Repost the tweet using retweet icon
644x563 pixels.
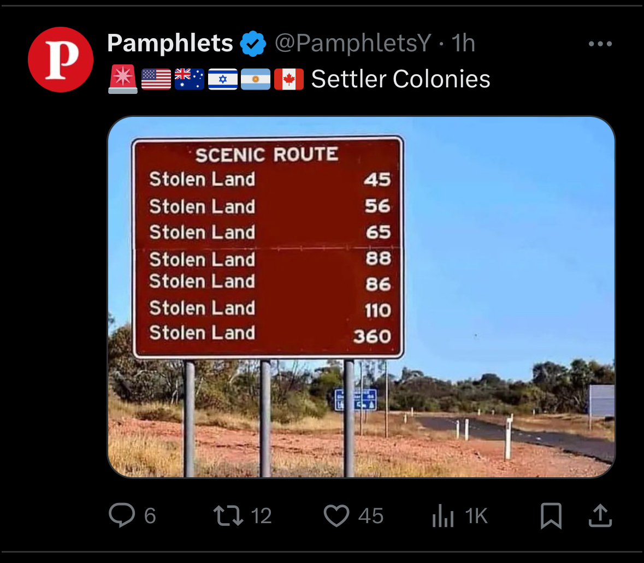coord(228,516)
